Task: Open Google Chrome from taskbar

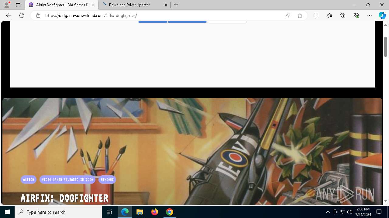Action: pos(170,212)
